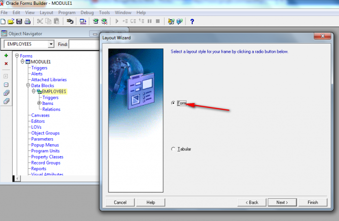Click the Go debug play icon
Image resolution: width=339 pixels, height=221 pixels.
pyautogui.click(x=117, y=21)
